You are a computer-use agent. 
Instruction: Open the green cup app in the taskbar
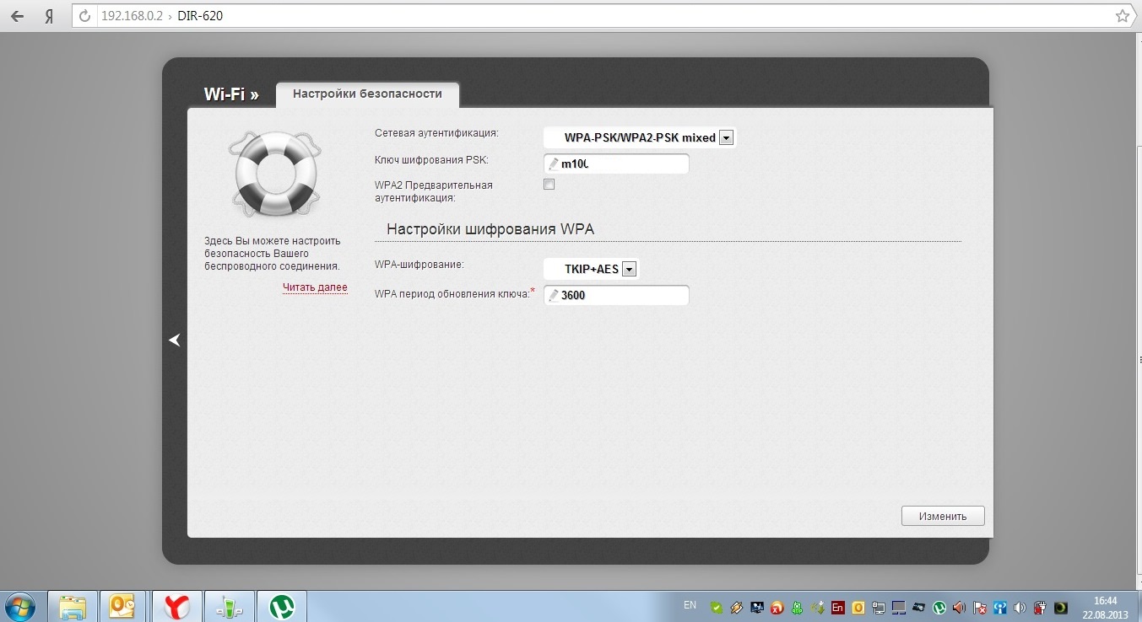click(x=229, y=606)
